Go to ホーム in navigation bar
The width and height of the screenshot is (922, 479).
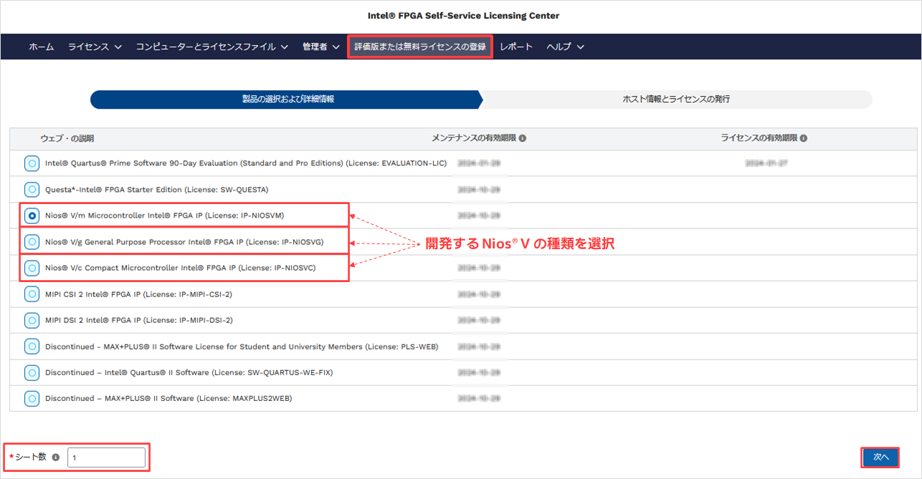coord(41,47)
